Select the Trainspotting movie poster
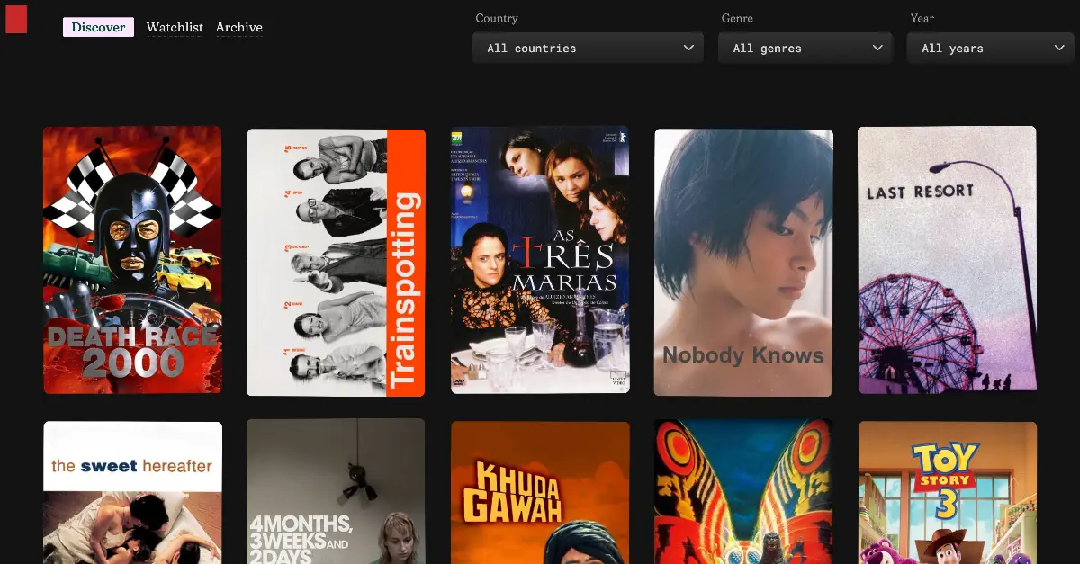 click(336, 262)
